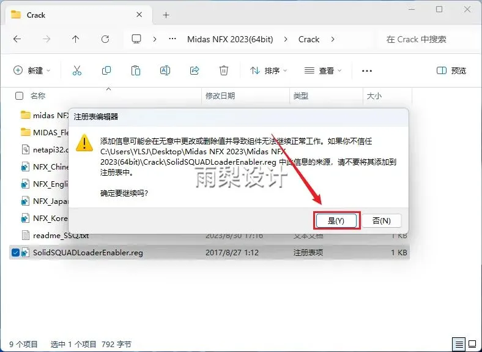The image size is (482, 352).
Task: Click the Paste clipboard icon
Action: tap(136, 70)
